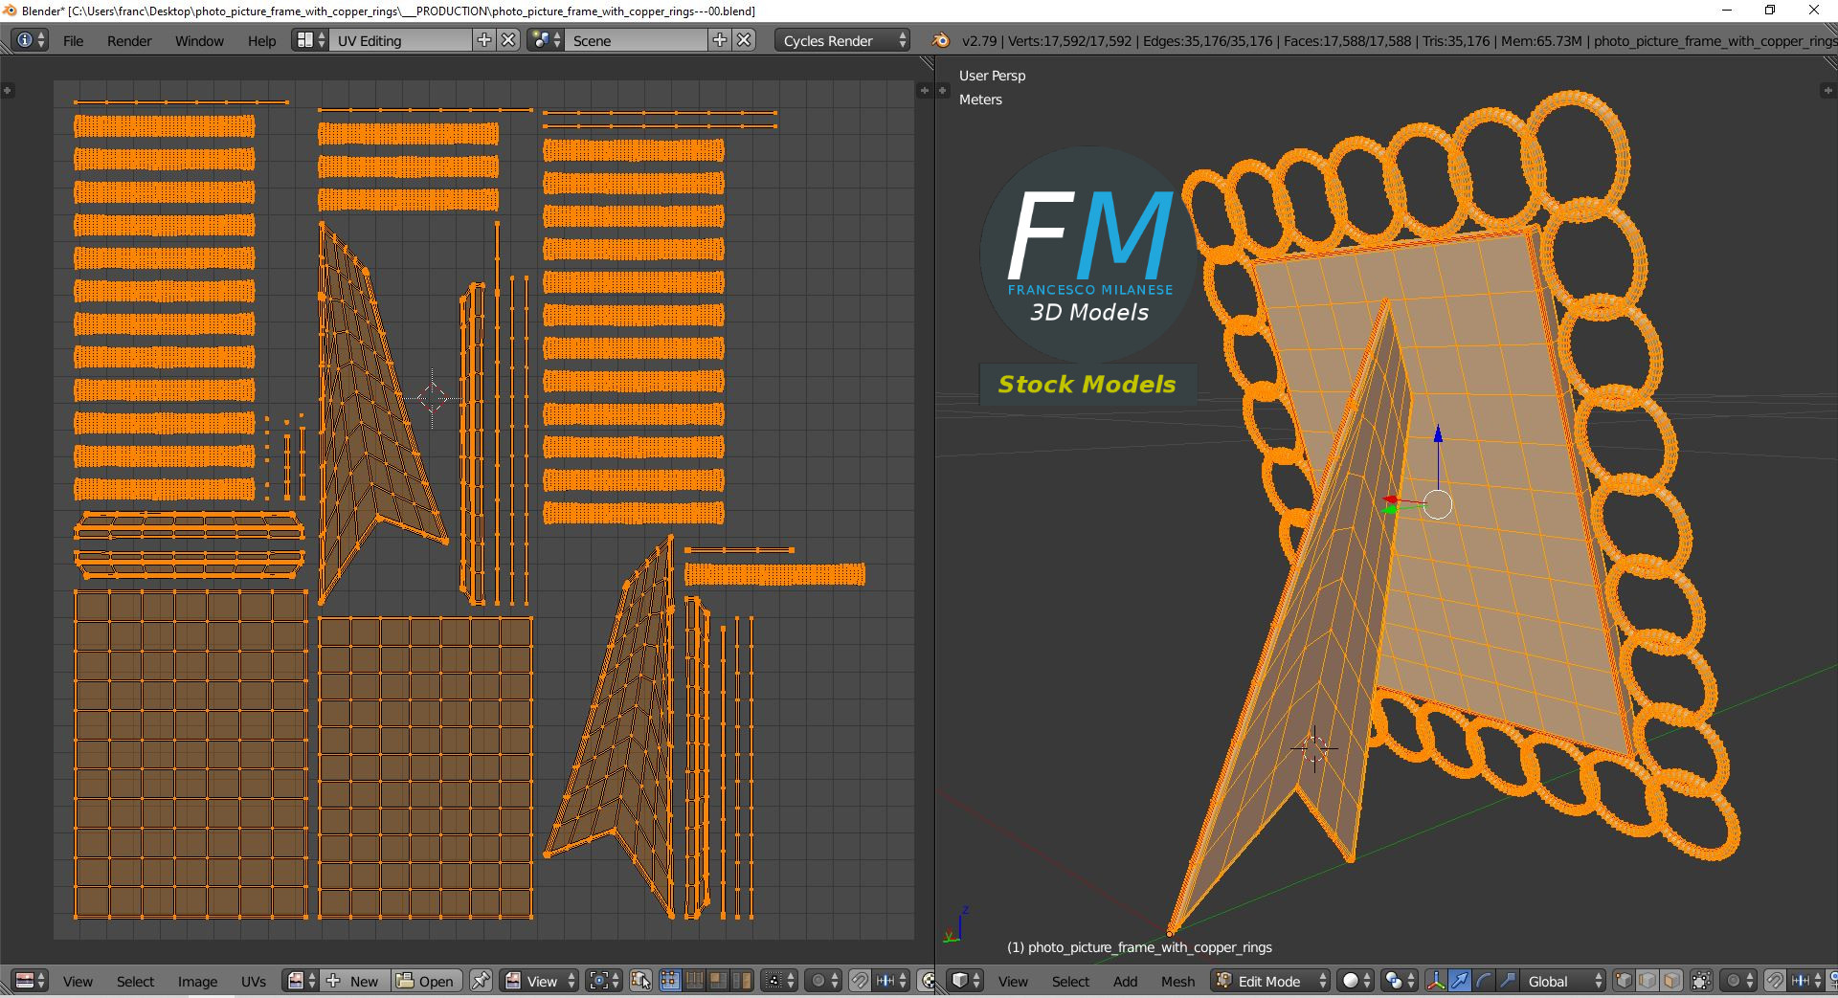Viewport: 1838px width, 998px height.
Task: Expand the UV editor's right properties region
Action: 924,90
